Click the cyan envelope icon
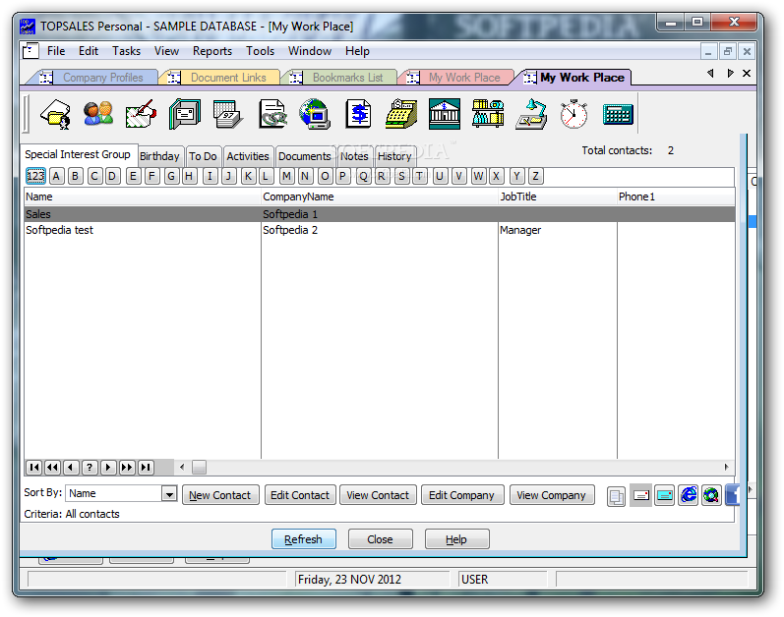784x617 pixels. click(x=665, y=496)
